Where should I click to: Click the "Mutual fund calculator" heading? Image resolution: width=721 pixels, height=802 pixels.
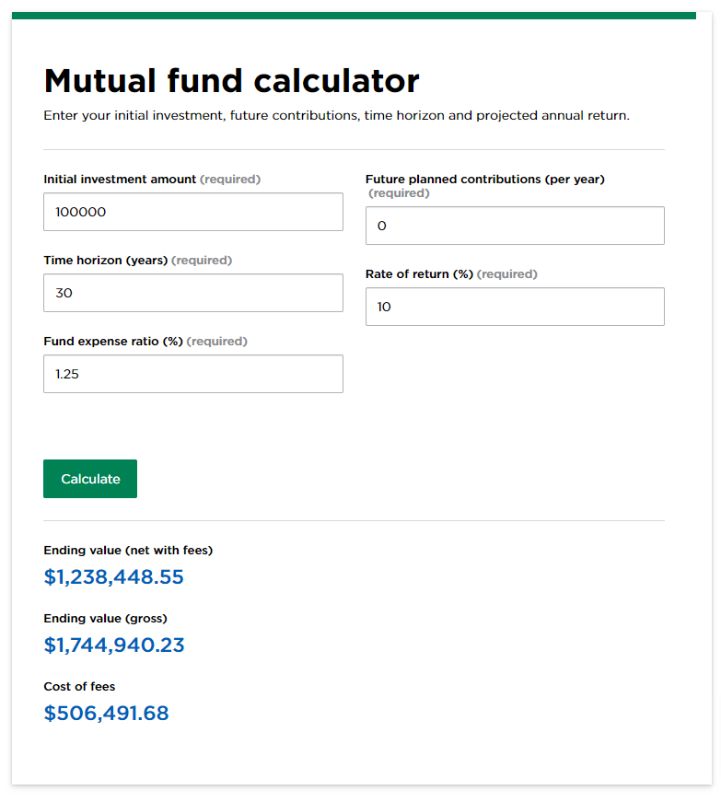coord(231,81)
